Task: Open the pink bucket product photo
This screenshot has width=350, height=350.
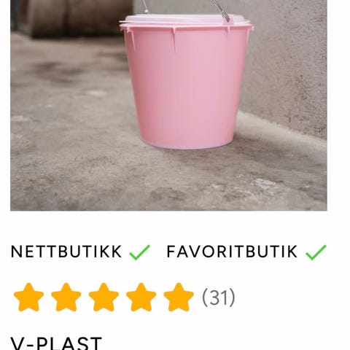Action: (x=168, y=105)
